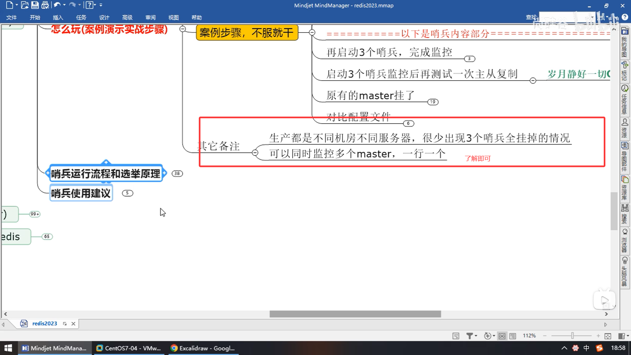Image resolution: width=631 pixels, height=355 pixels.
Task: Undo the last action
Action: click(x=57, y=5)
